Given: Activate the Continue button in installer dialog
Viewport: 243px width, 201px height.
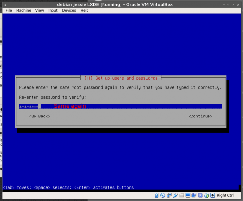Looking at the screenshot, I should tap(200, 116).
